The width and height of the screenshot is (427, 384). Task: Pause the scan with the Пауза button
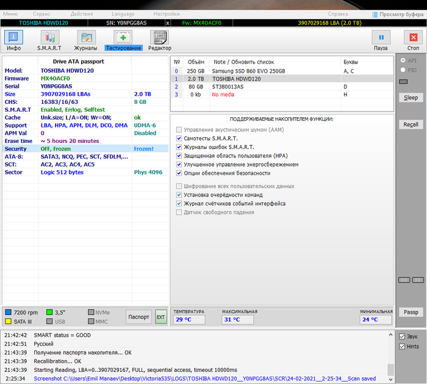[x=381, y=40]
